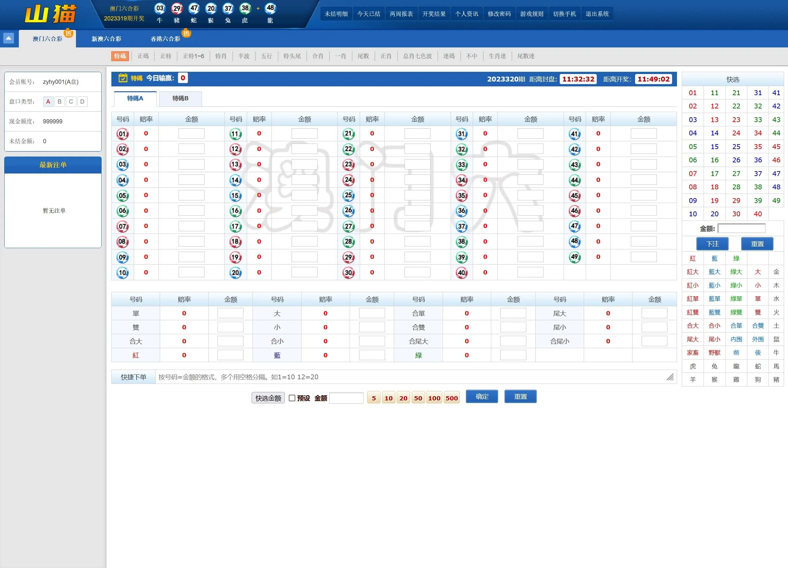
Task: Click the calendar icon beside 特碼 header
Action: click(x=123, y=78)
